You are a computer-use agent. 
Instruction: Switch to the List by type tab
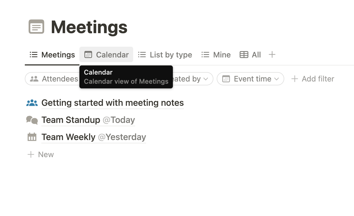coord(165,55)
